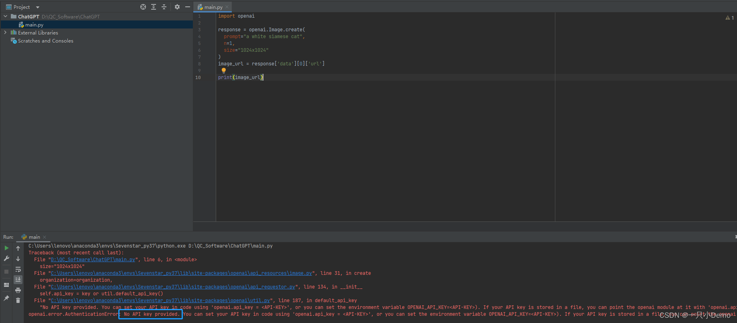Pin the Run tab with the pin icon
737x323 pixels.
[x=6, y=298]
